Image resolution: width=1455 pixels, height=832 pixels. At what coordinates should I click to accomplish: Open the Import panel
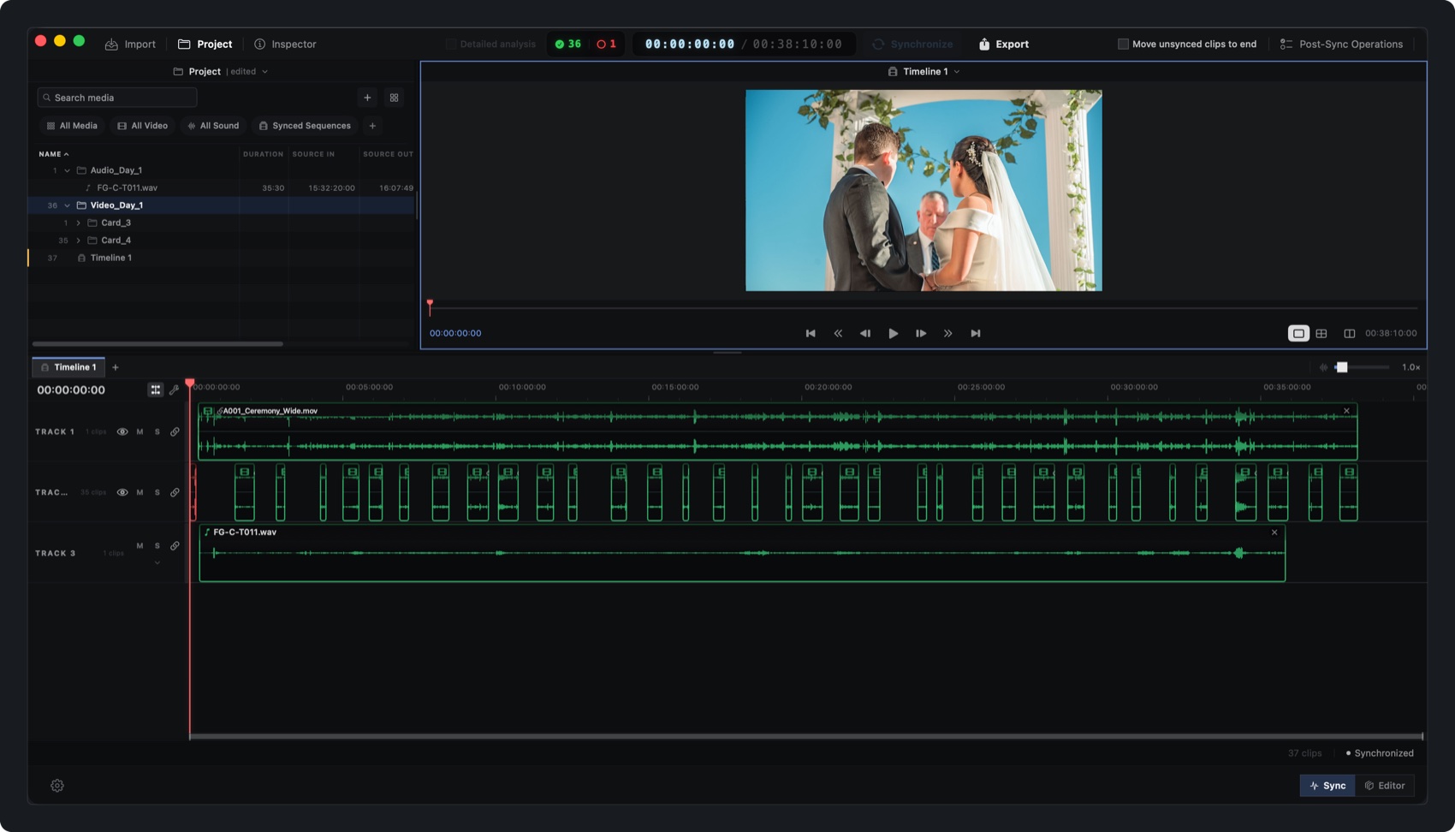(130, 45)
